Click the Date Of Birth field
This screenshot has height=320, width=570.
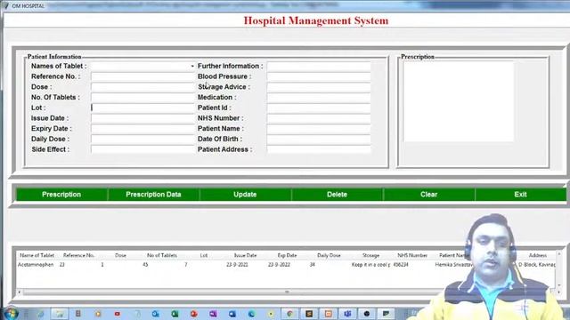click(319, 139)
